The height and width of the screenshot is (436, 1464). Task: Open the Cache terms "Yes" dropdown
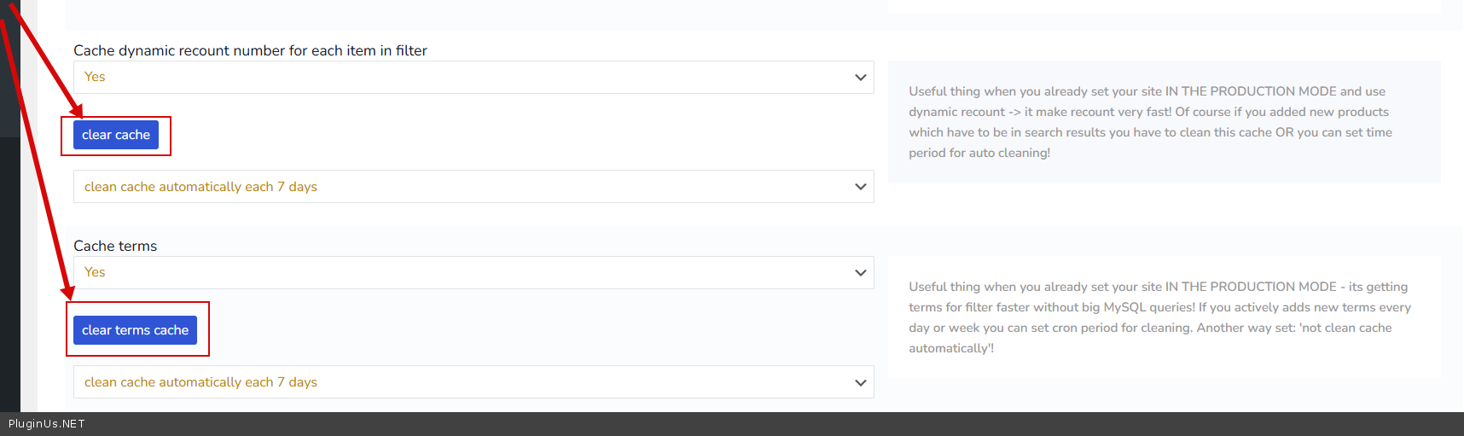[x=473, y=273]
